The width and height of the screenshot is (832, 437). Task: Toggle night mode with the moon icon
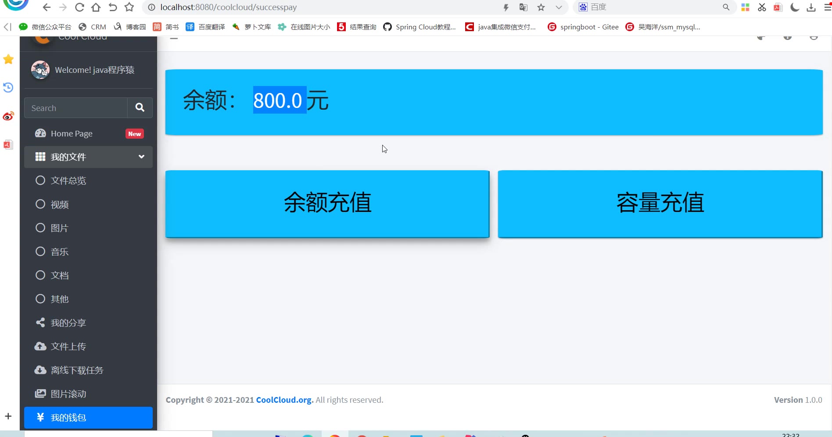click(795, 7)
